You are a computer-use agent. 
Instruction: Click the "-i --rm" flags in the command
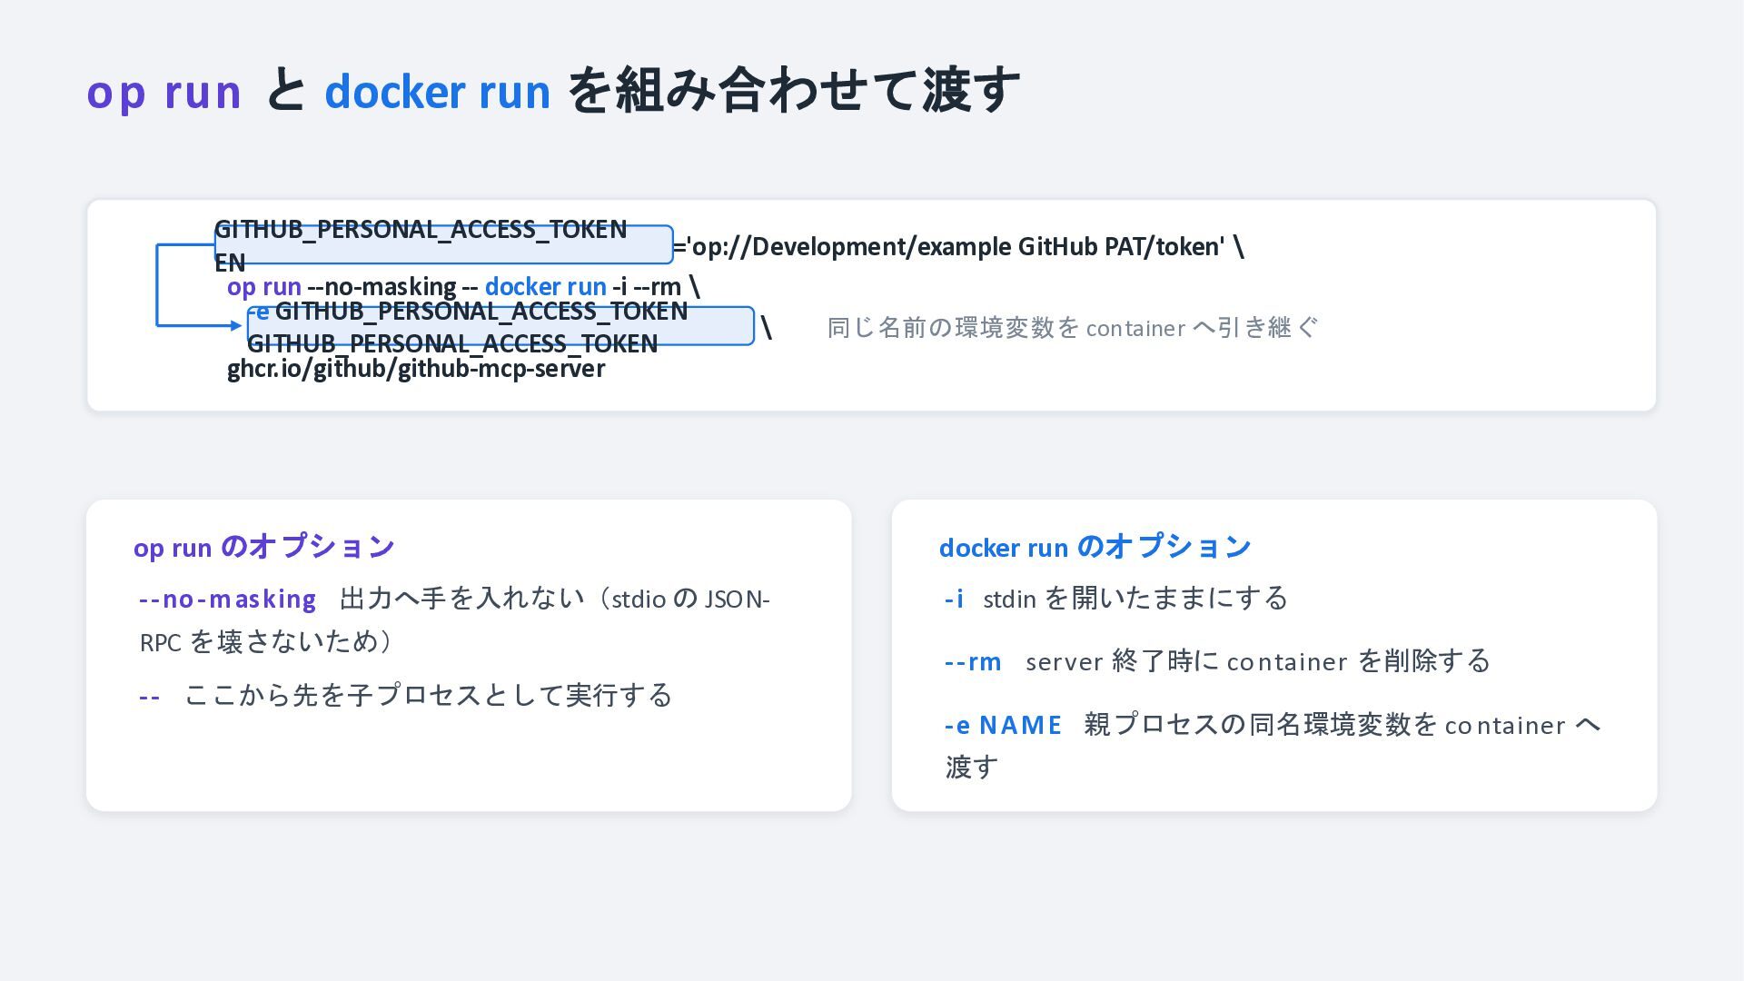point(647,287)
